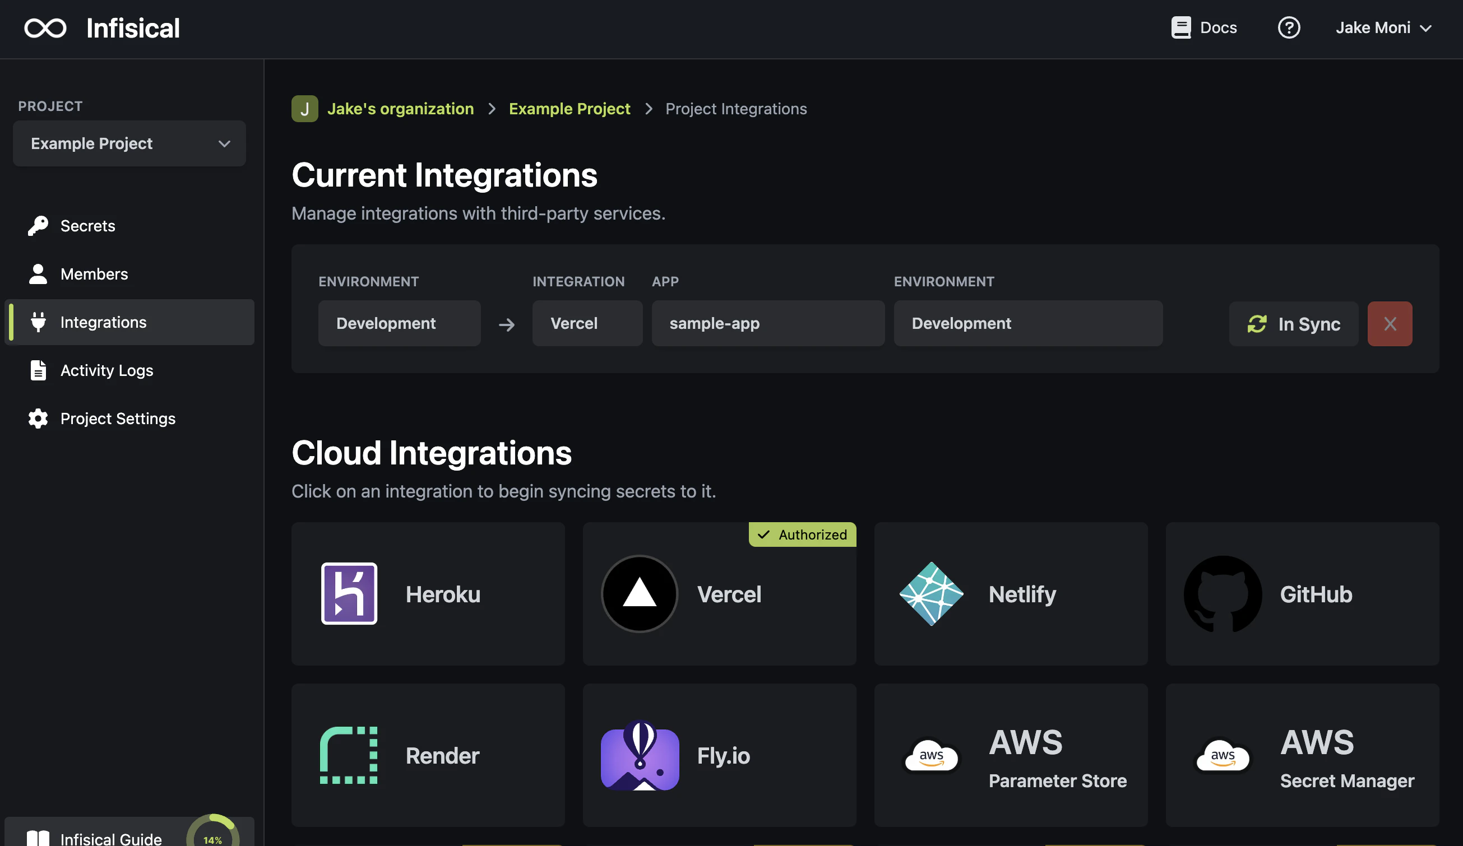Click the Cloud Integrations heading
1463x846 pixels.
(x=432, y=453)
